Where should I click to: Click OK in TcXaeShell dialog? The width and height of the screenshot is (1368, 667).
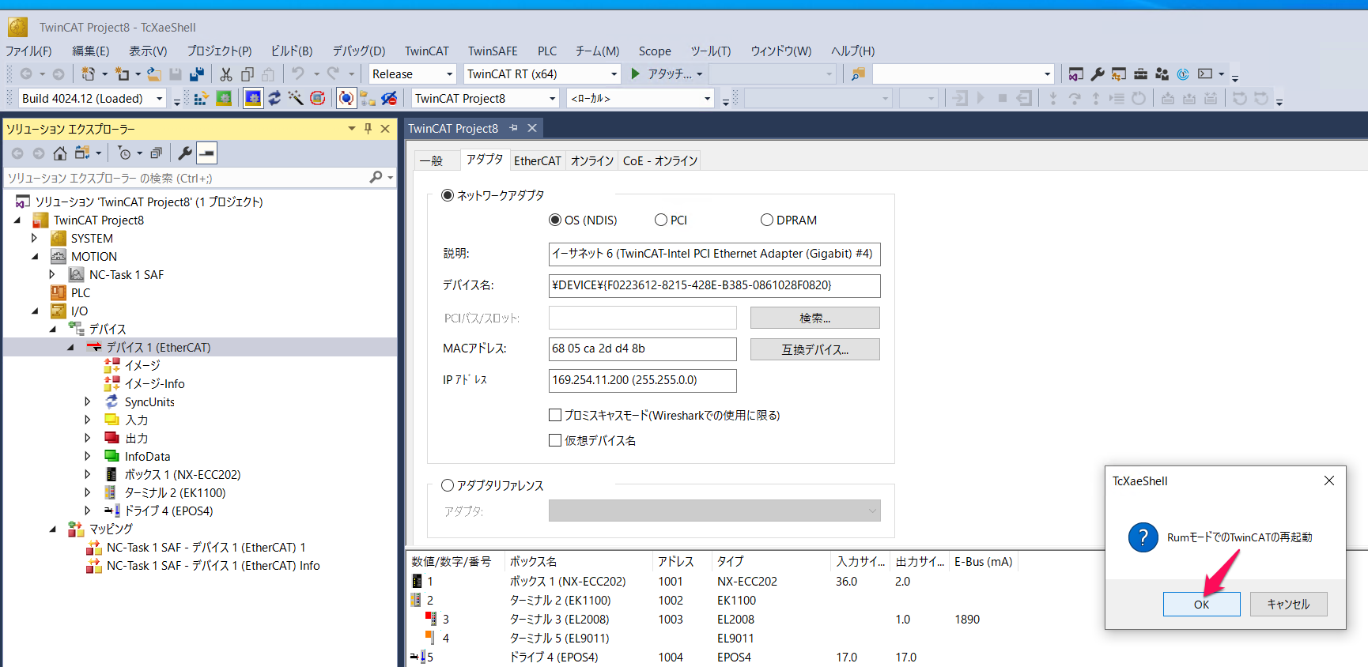(1201, 604)
